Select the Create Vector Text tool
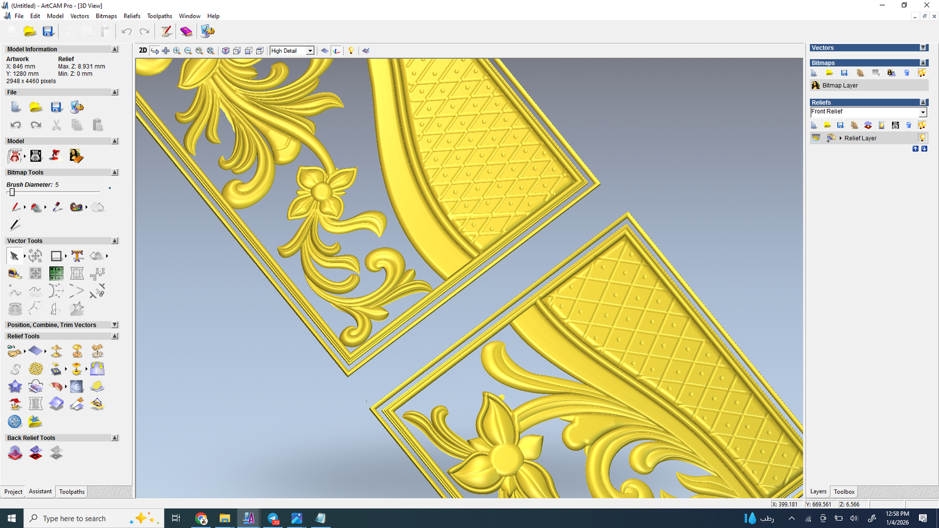Screen dimensions: 939x528 coord(77,256)
